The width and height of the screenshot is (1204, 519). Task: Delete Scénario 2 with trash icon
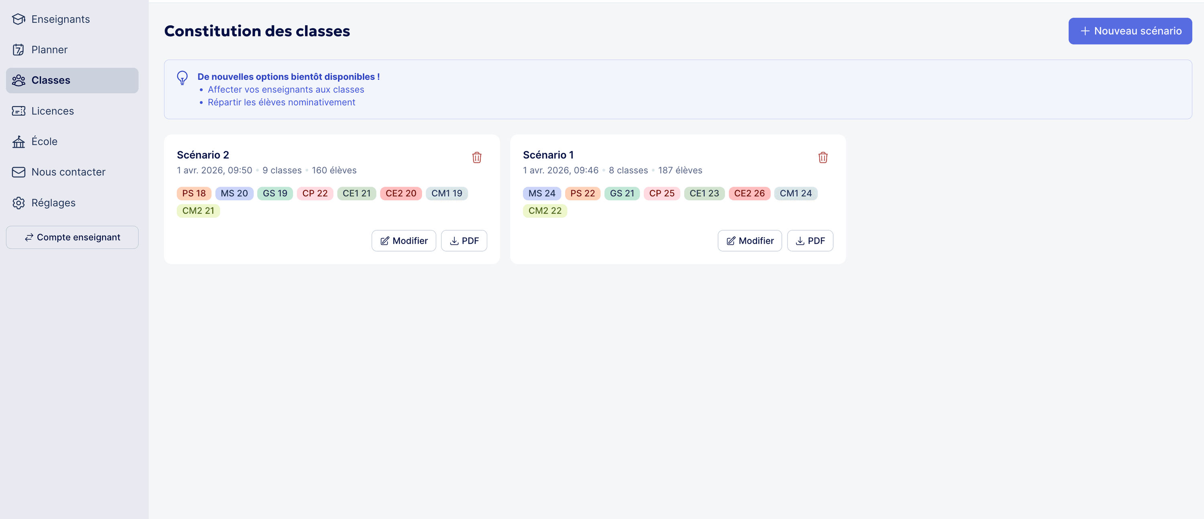pos(476,158)
